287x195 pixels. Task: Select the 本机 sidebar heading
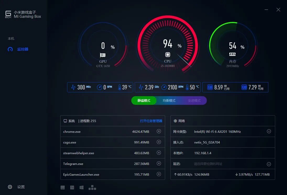[11, 38]
